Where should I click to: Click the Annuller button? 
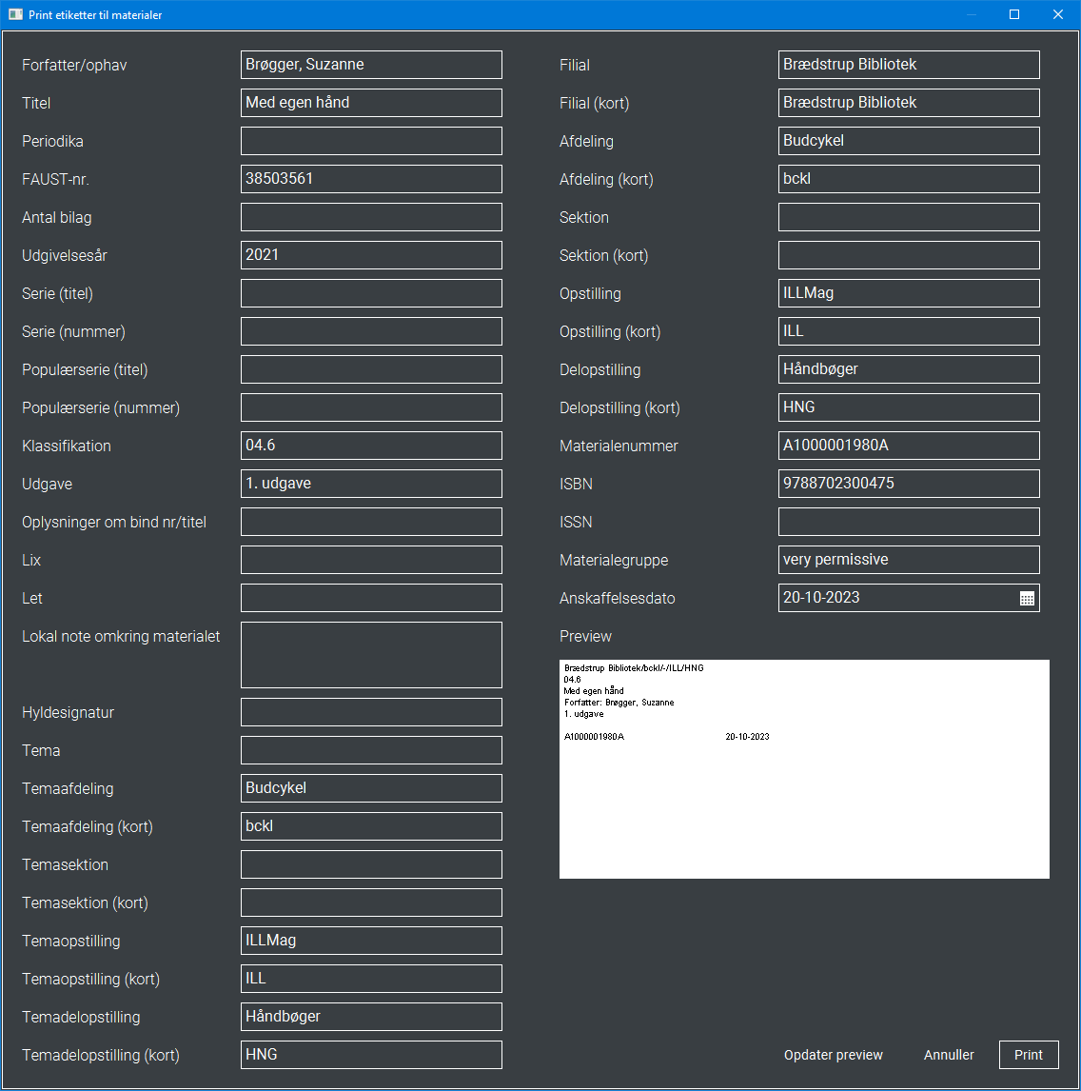(x=949, y=1054)
